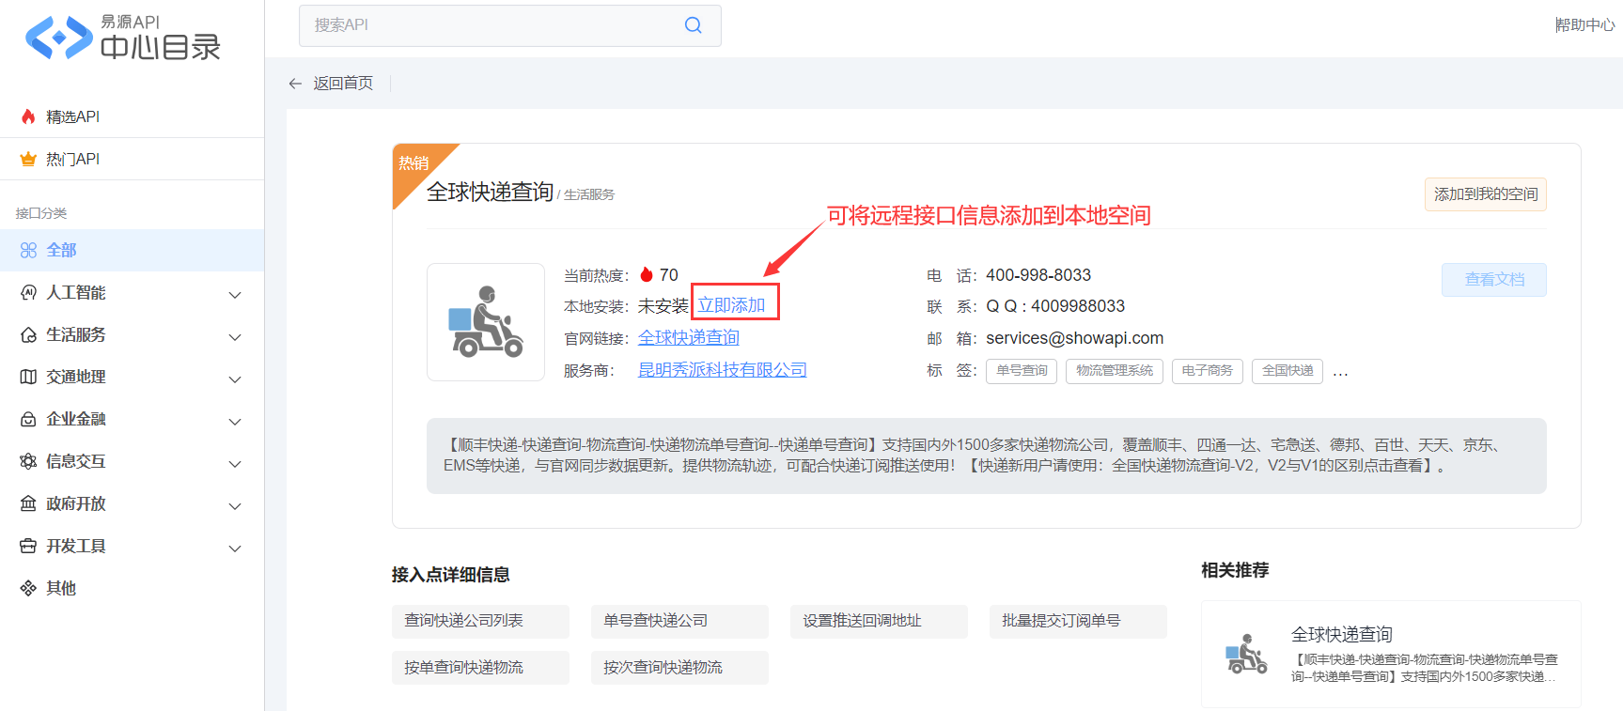Click the 生活服务 category icon

pos(28,334)
